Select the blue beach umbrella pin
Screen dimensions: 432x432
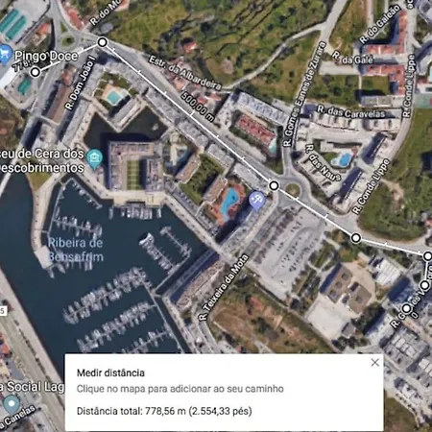[x=257, y=201]
